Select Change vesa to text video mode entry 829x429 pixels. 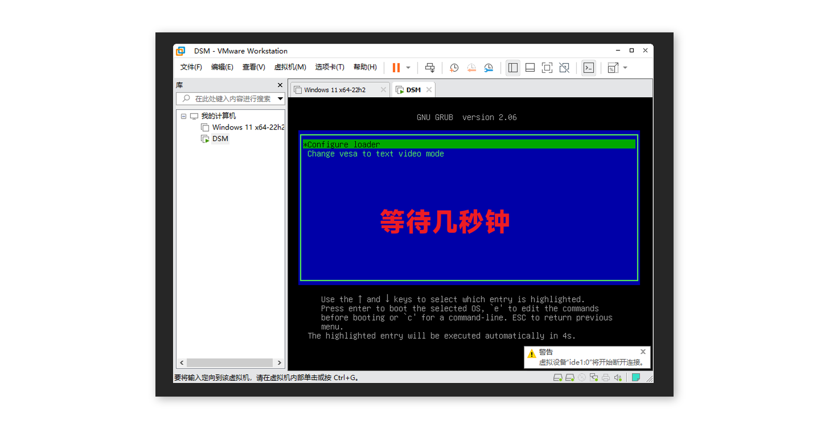coord(375,154)
